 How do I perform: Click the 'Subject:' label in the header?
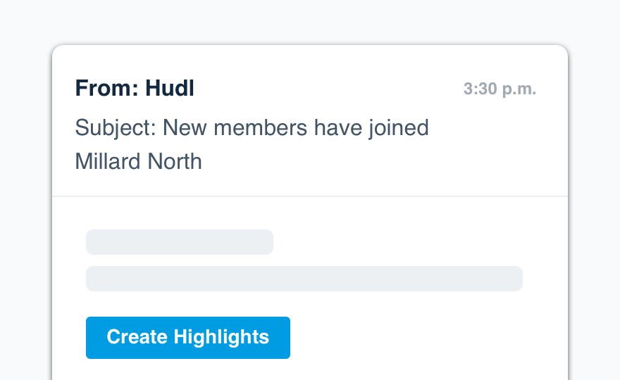[116, 128]
